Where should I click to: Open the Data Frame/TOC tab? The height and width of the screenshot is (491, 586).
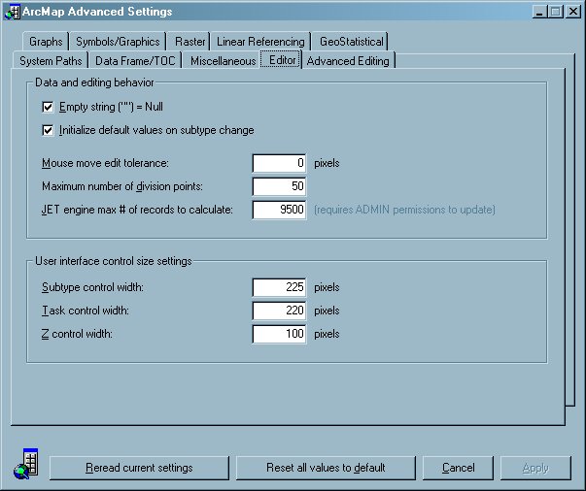tap(135, 61)
